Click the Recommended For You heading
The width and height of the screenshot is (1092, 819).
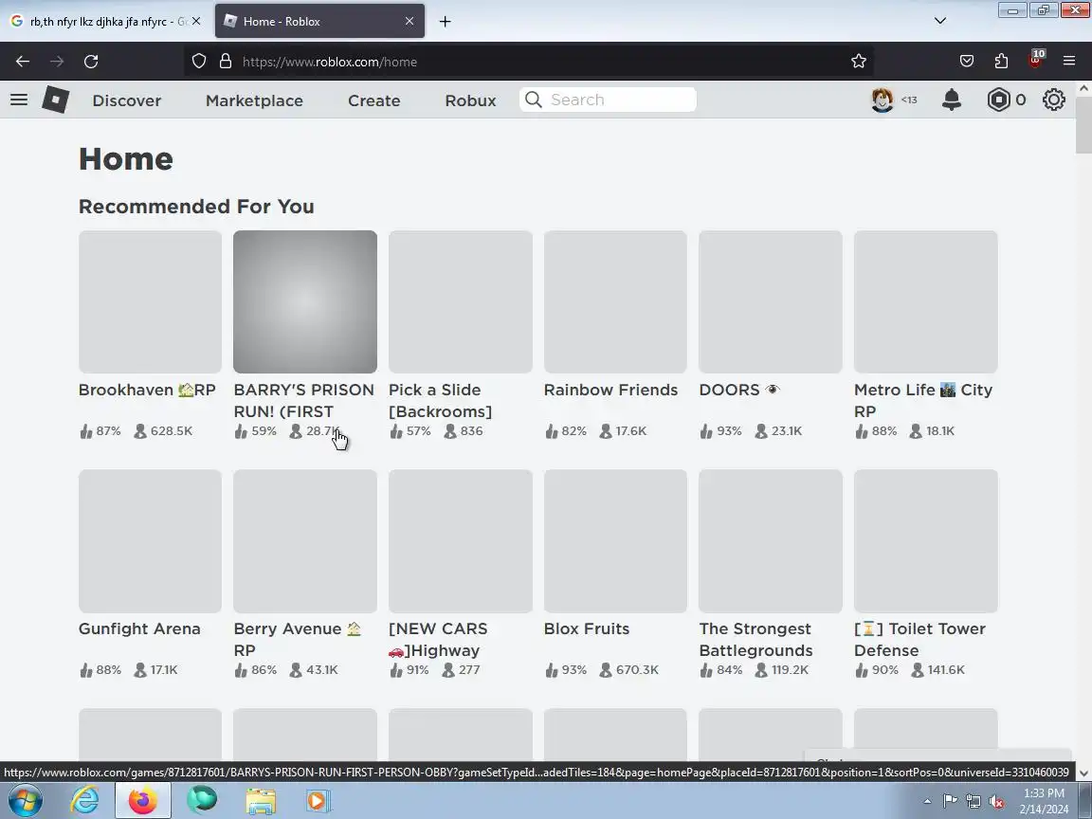[x=196, y=207]
